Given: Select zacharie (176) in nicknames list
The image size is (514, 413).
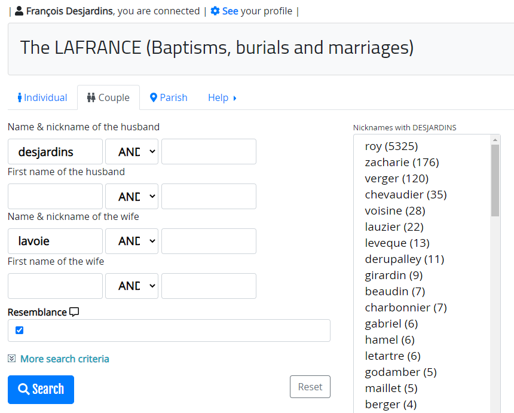Looking at the screenshot, I should tap(402, 162).
